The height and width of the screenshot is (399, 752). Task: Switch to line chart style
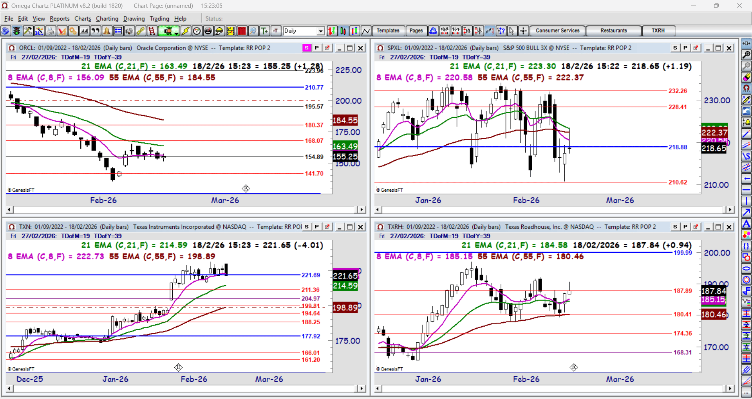pos(366,31)
